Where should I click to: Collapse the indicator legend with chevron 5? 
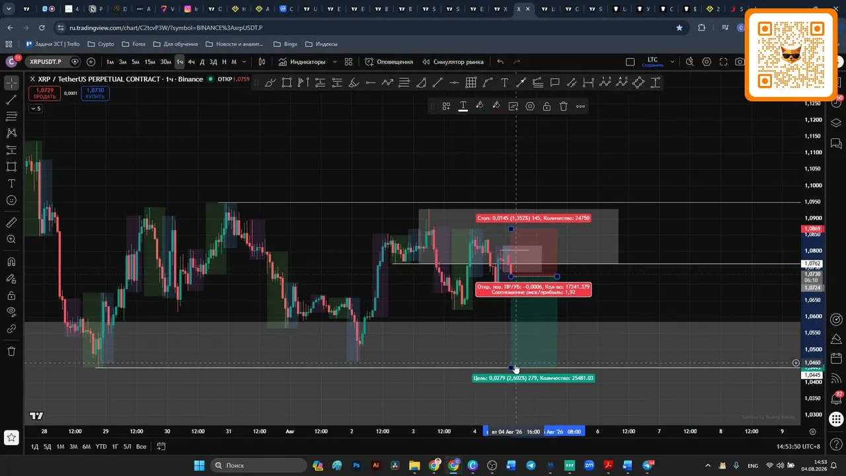[x=35, y=108]
